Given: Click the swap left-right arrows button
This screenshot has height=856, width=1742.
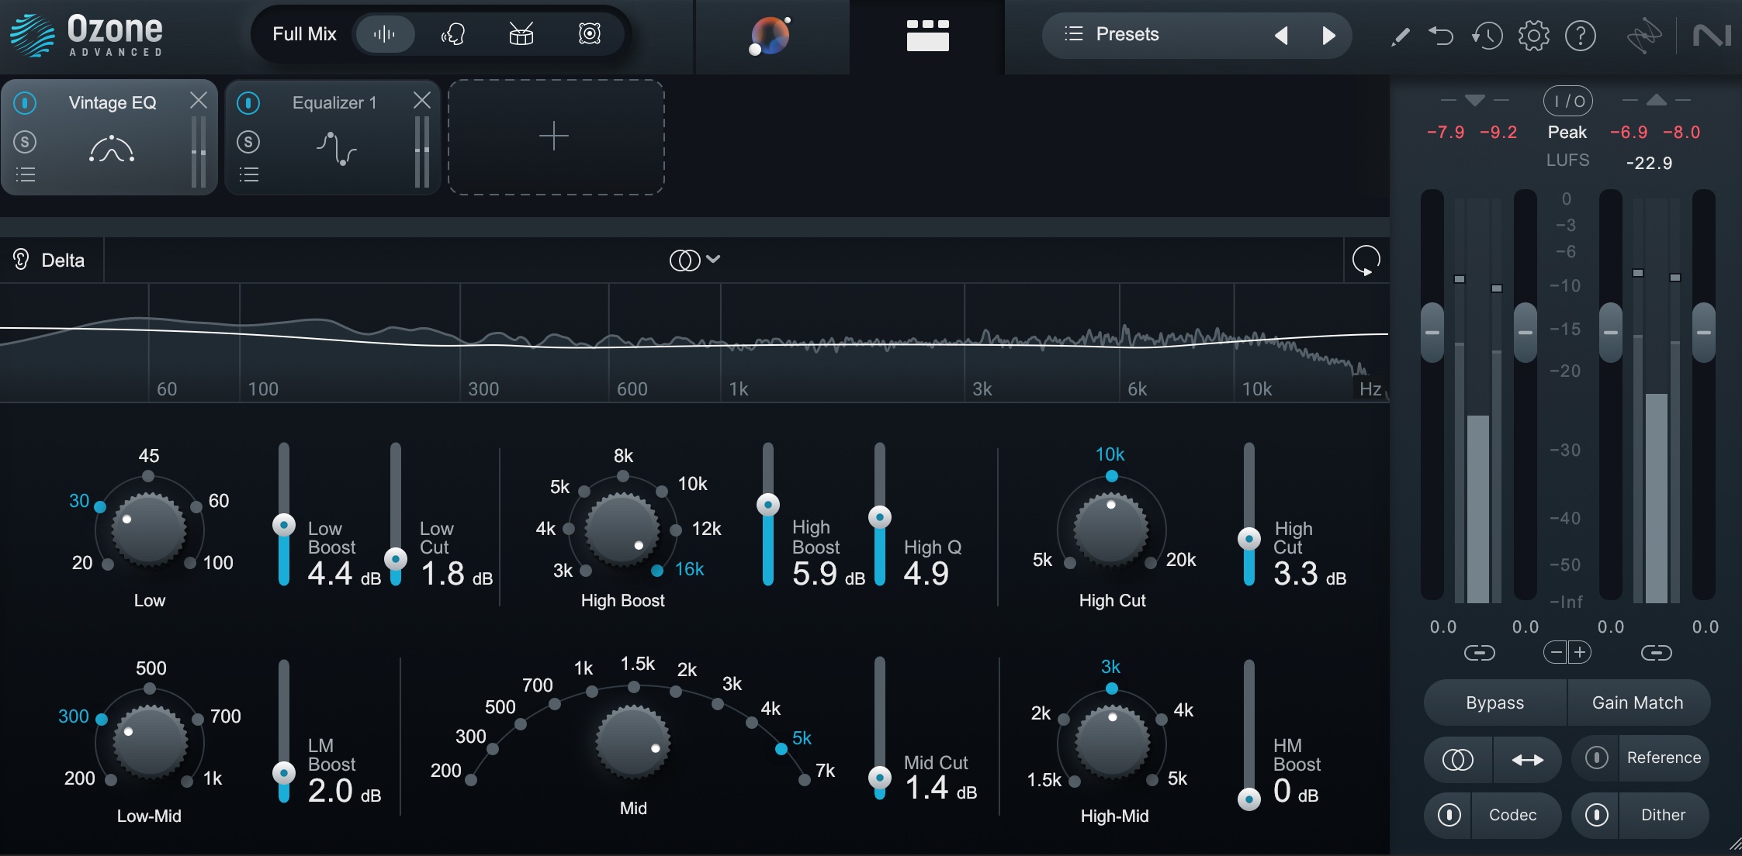Looking at the screenshot, I should [x=1527, y=760].
